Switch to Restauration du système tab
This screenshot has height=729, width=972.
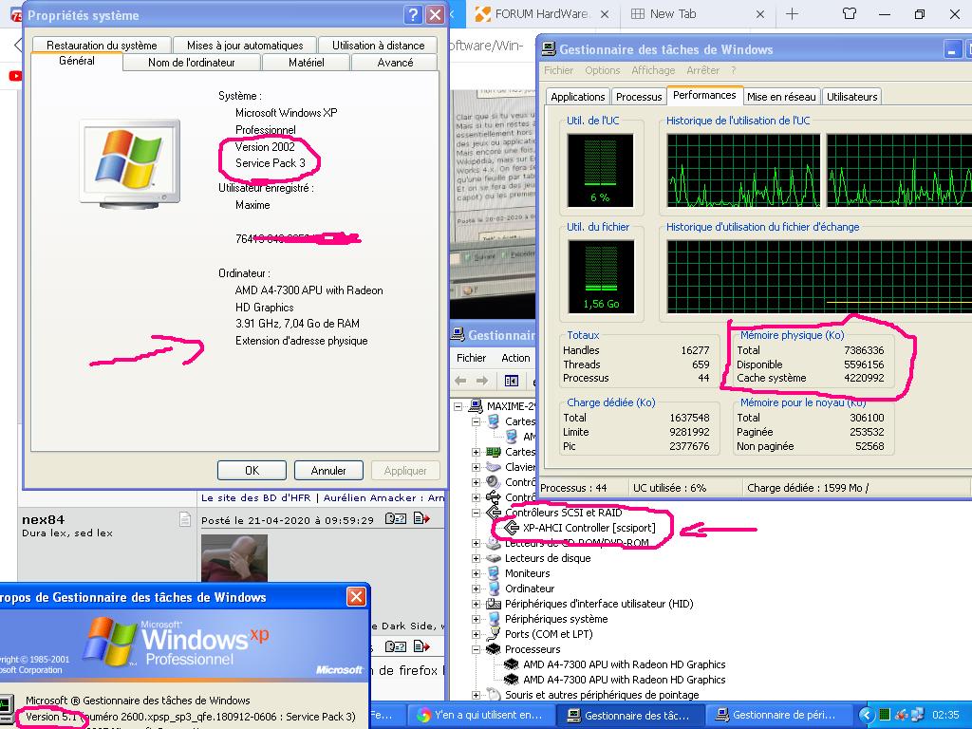[x=102, y=46]
